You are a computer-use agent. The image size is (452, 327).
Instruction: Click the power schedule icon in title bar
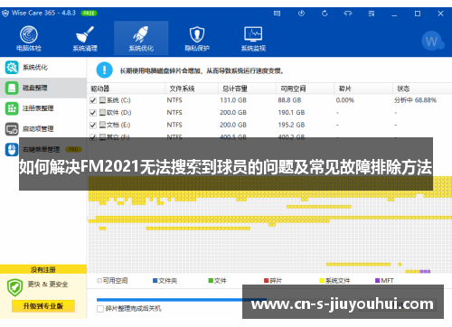point(301,14)
